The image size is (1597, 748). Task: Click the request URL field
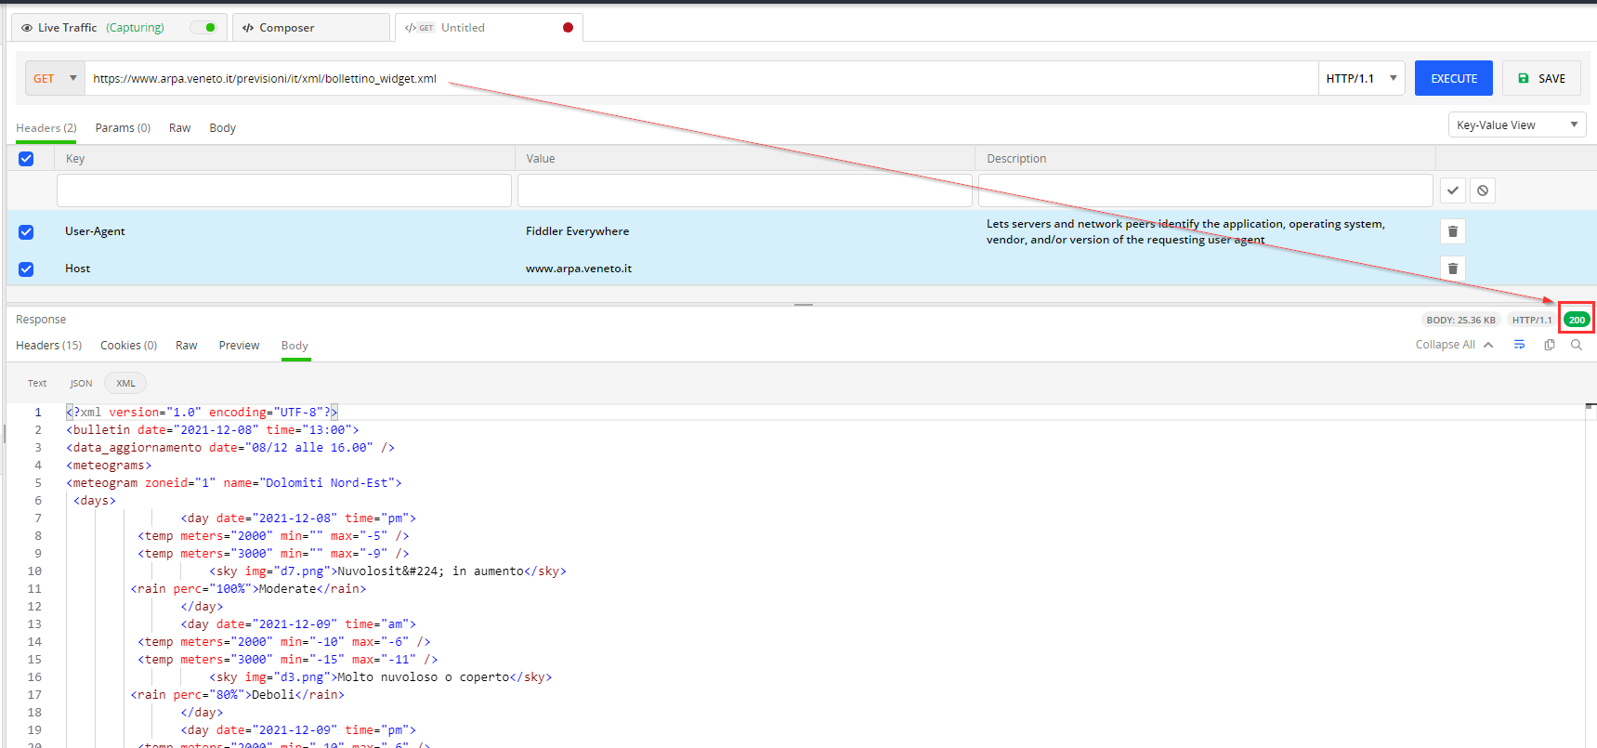701,78
